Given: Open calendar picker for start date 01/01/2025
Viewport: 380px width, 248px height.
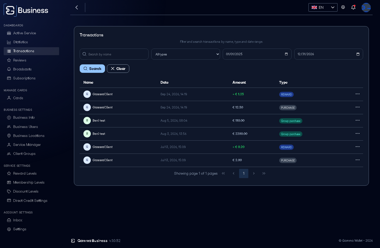Looking at the screenshot, I should pos(286,54).
